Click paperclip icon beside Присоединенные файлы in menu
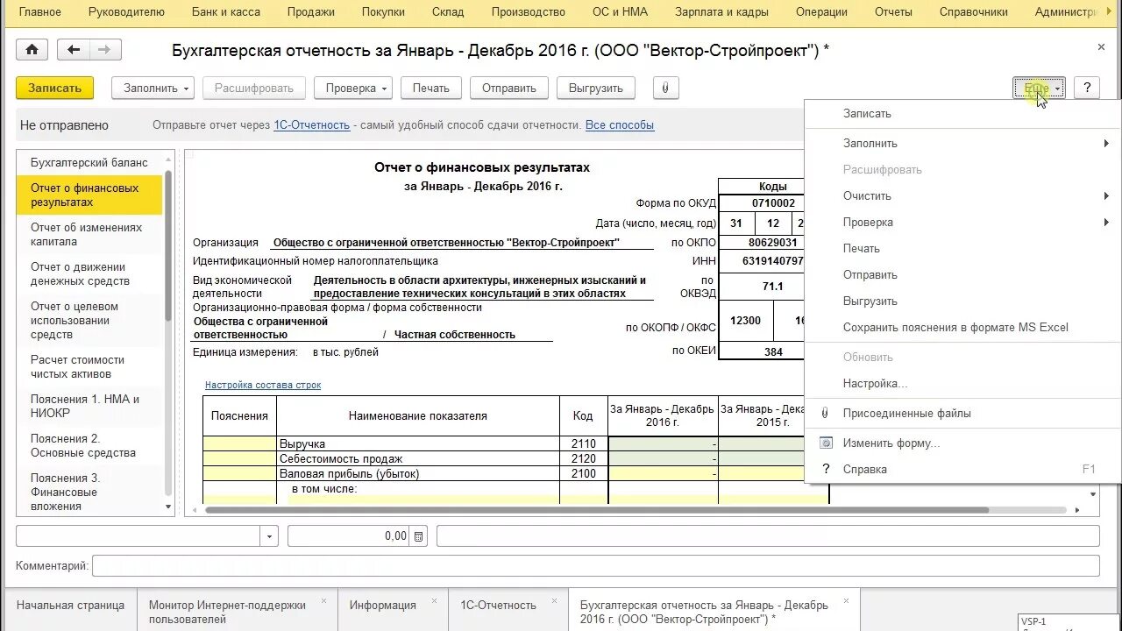Viewport: 1122px width, 631px height. coord(825,413)
